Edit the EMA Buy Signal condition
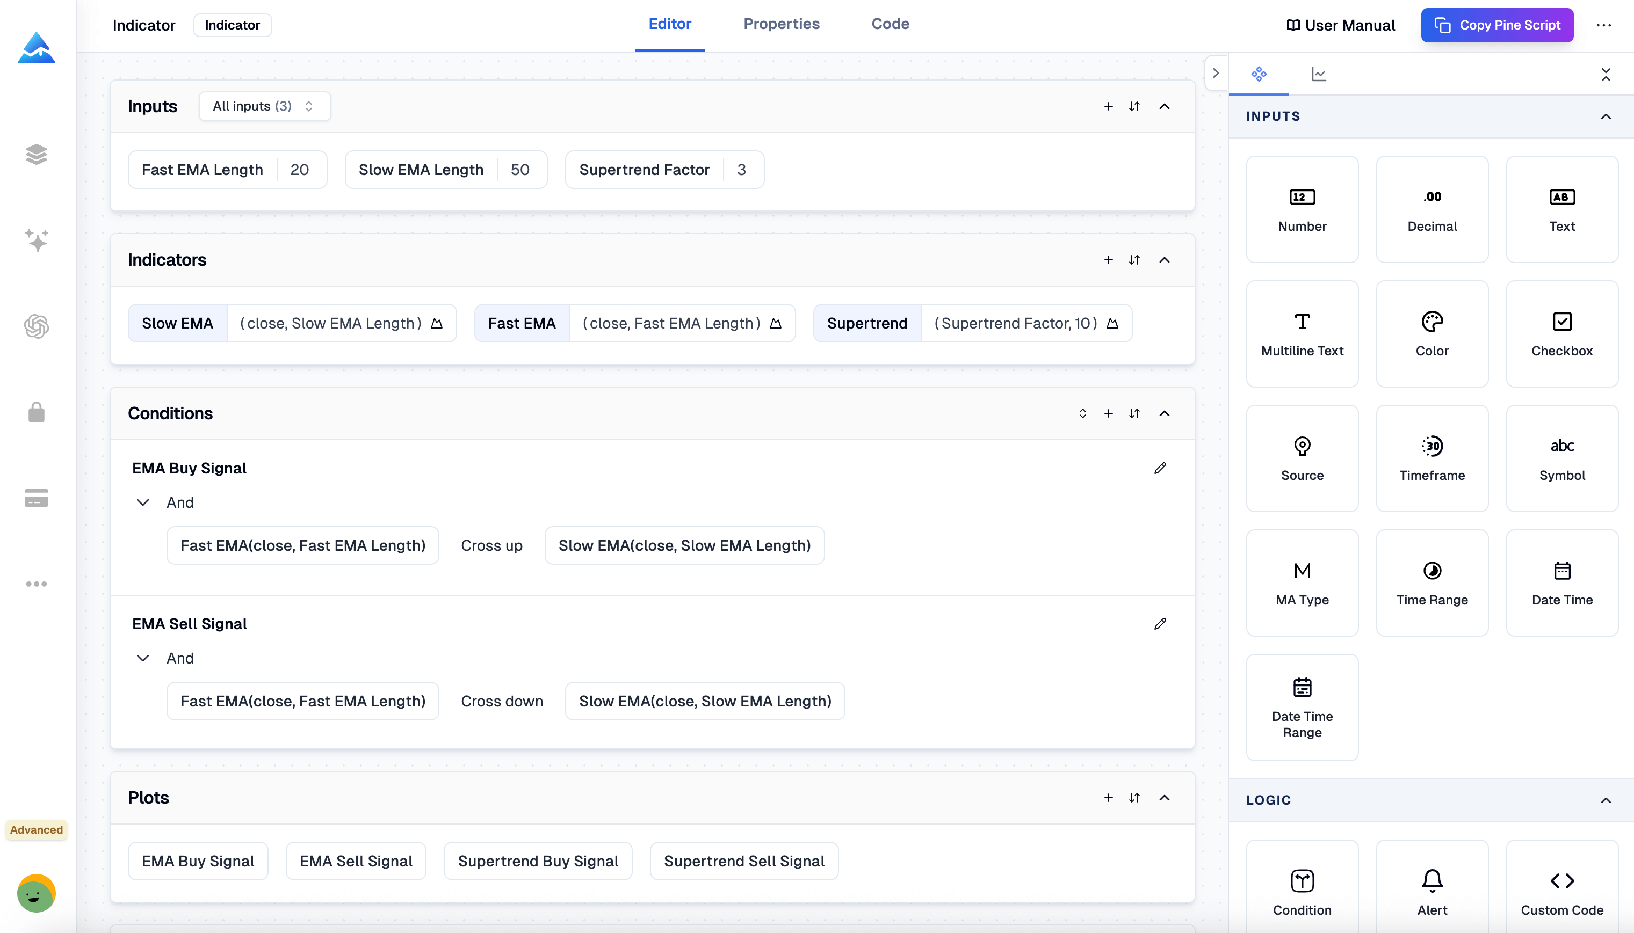 click(1160, 468)
